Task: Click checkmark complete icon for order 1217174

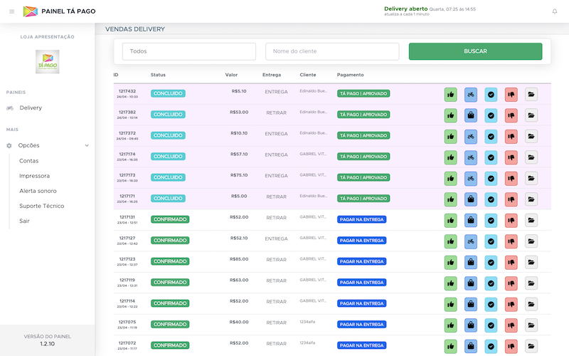Action: point(491,157)
